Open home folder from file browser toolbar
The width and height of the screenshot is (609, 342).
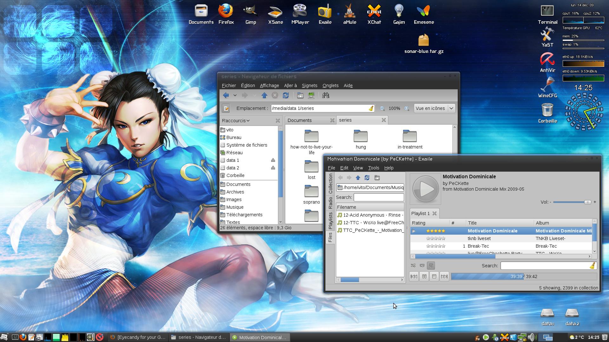[300, 95]
